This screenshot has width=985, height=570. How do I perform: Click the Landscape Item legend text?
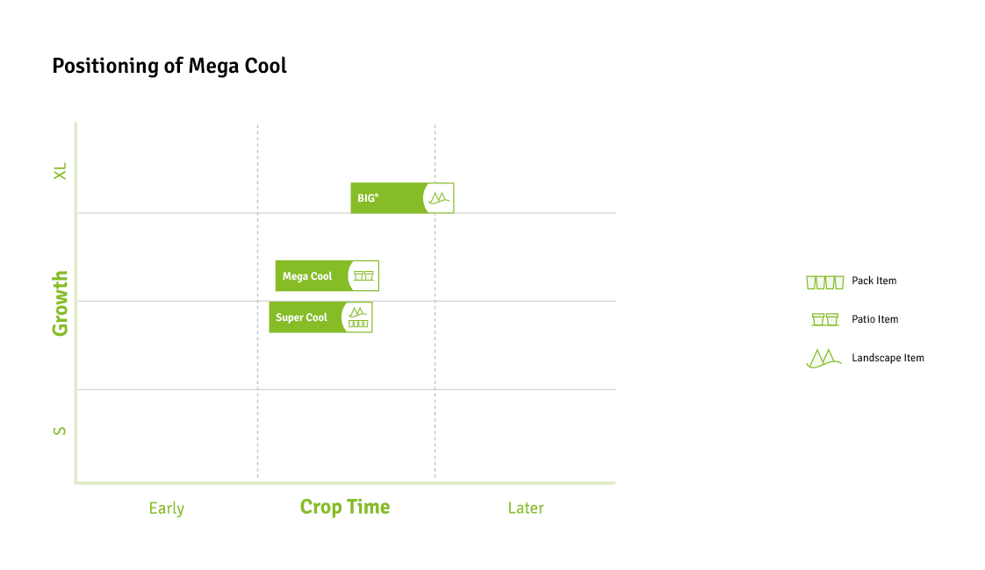click(x=888, y=358)
